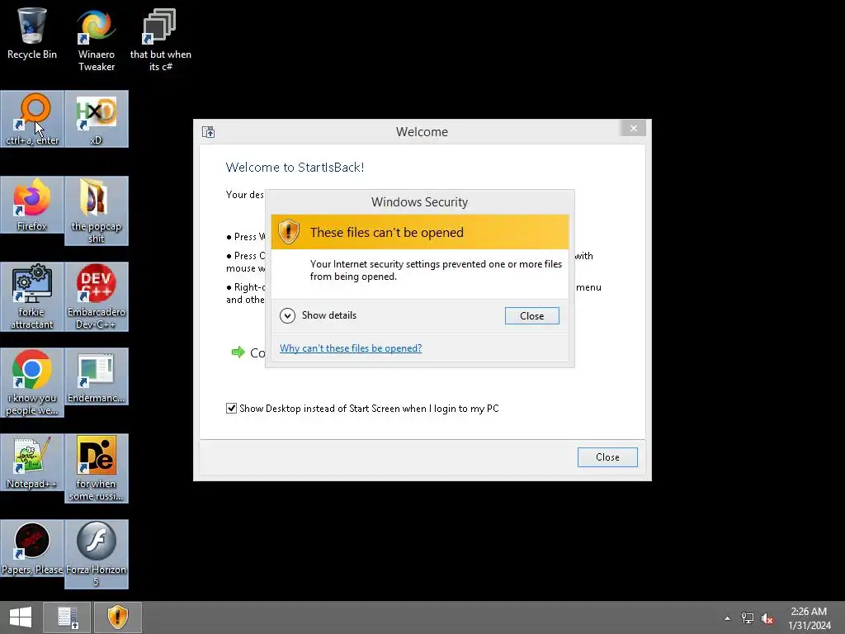Click the muted volume tray icon
Screen dimensions: 845x634
[767, 618]
